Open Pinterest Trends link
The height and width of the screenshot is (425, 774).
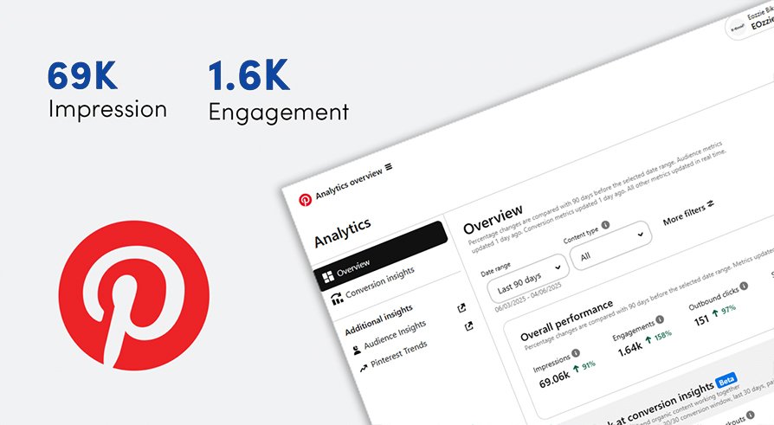tap(399, 354)
